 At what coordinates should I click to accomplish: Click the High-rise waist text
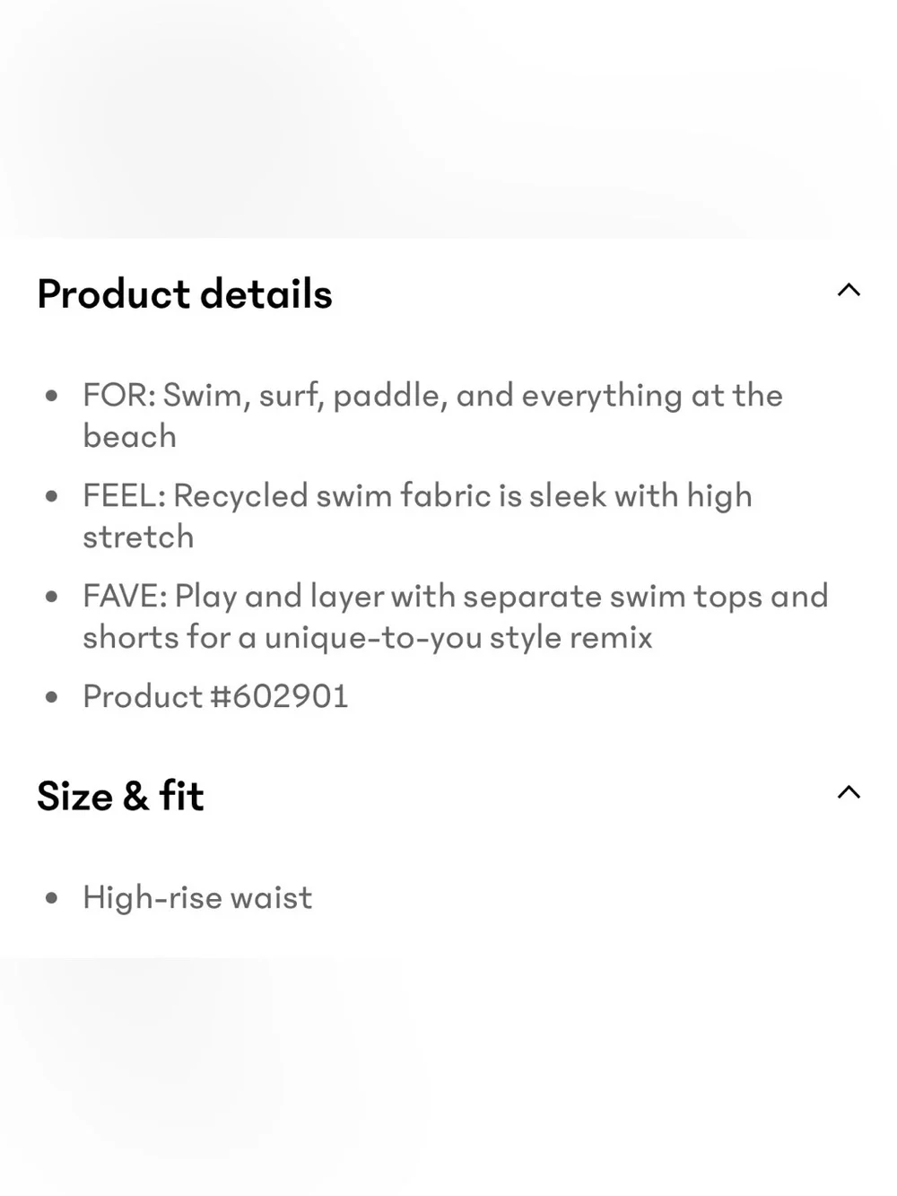coord(197,897)
